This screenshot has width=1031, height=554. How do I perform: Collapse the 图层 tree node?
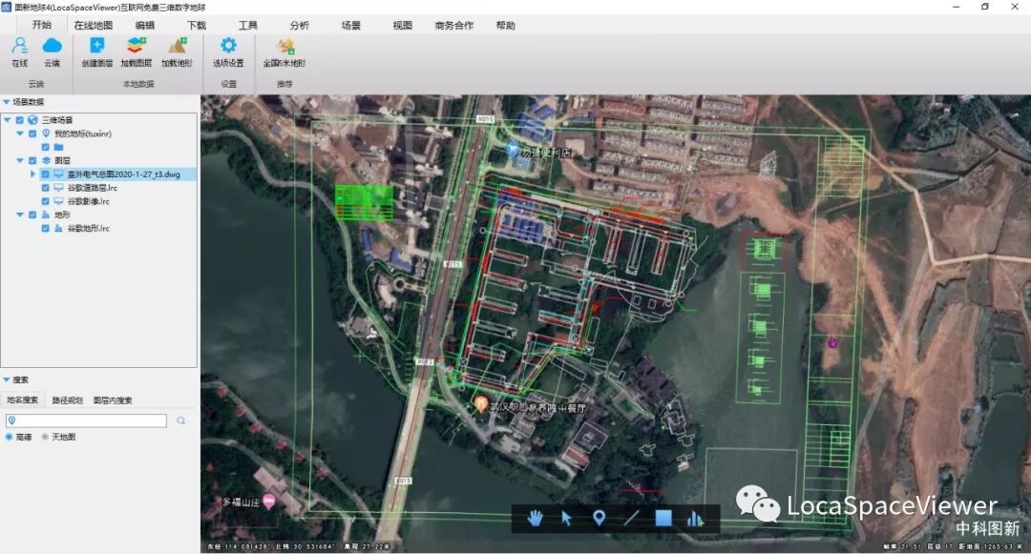pos(20,160)
